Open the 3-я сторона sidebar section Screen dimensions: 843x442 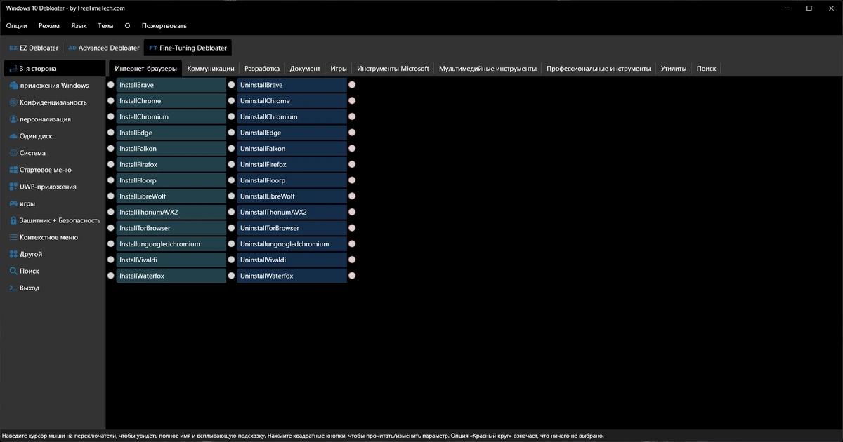[x=54, y=69]
